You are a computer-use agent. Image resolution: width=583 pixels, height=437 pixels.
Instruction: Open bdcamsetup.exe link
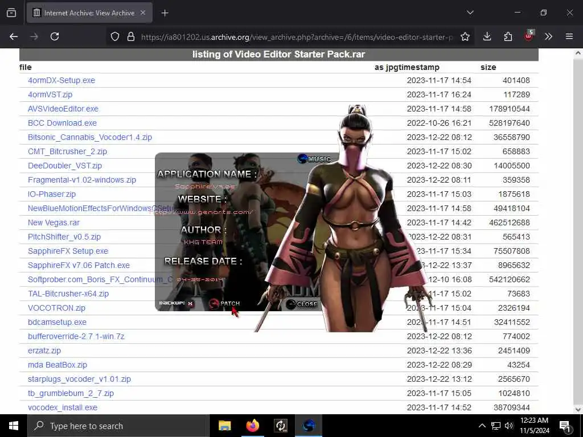coord(58,322)
